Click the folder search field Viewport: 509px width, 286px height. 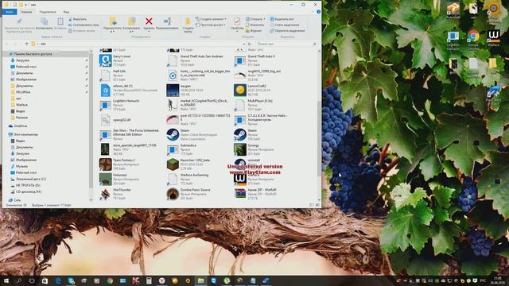click(x=286, y=44)
